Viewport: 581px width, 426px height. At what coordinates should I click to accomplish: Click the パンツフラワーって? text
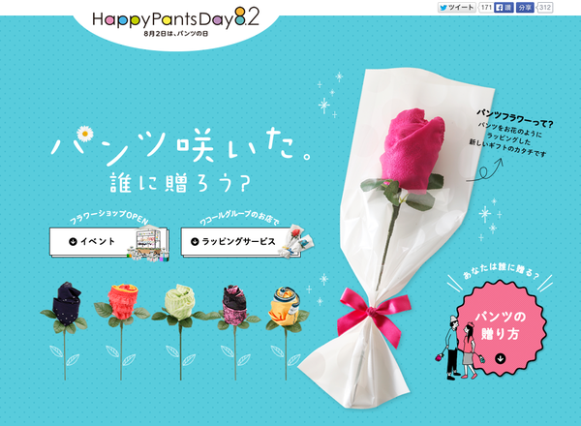(x=514, y=119)
